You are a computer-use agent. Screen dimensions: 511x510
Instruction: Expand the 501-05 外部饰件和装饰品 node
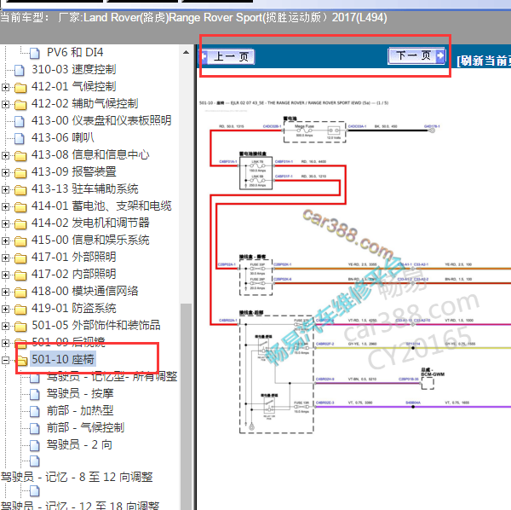(5, 326)
